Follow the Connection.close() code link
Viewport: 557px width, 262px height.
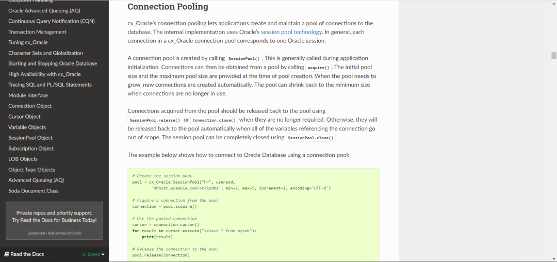coord(214,120)
